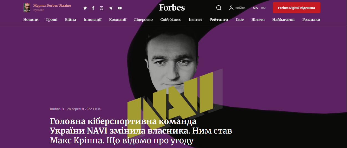Open the Новини menu section
This screenshot has width=347, height=148.
[31, 19]
